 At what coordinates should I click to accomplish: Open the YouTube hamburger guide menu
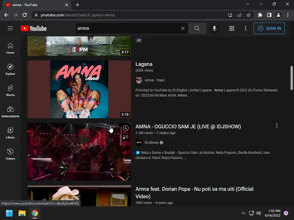[10, 28]
